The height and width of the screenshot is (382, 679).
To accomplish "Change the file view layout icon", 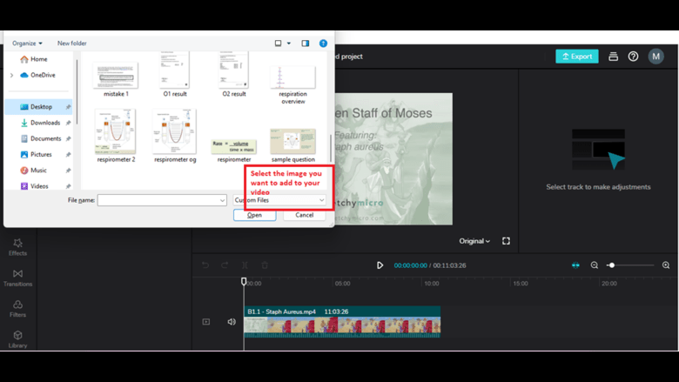I will 278,44.
